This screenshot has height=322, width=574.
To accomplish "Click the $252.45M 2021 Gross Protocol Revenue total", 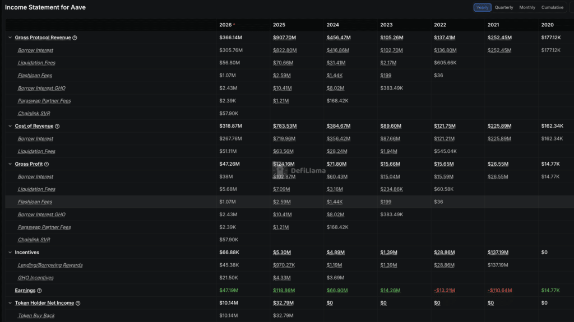I will click(x=499, y=38).
